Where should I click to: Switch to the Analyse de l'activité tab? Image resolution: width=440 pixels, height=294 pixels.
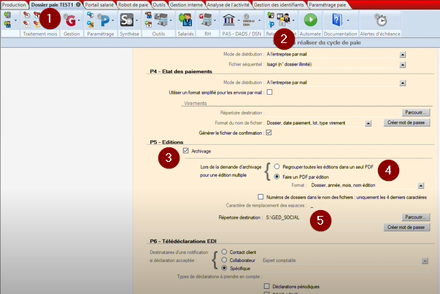pyautogui.click(x=228, y=5)
